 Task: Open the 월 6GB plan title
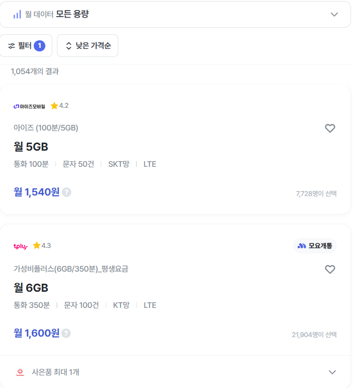(31, 288)
